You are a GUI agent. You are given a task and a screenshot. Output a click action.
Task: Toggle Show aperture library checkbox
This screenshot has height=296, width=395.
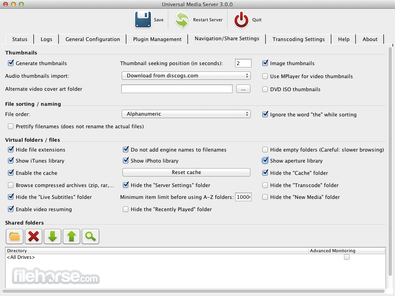tap(265, 161)
